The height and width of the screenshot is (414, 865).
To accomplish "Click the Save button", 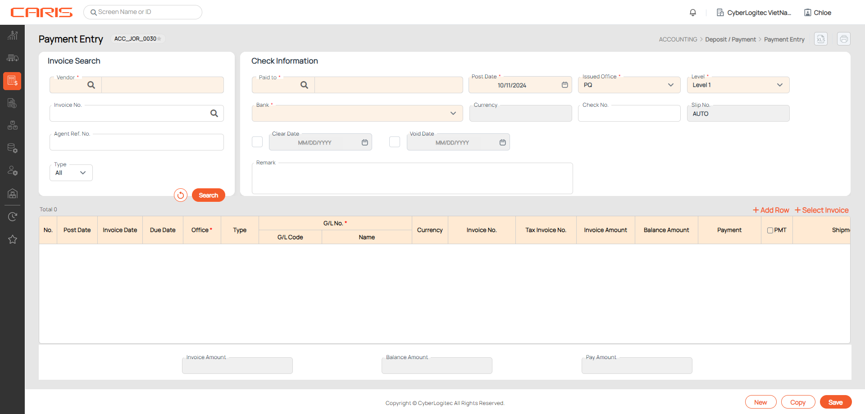I will pos(835,402).
